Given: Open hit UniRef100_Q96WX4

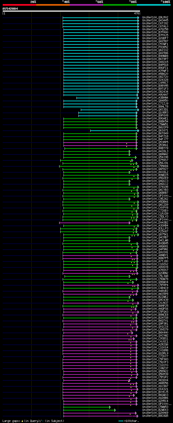Looking at the screenshot, I should pos(155,282).
